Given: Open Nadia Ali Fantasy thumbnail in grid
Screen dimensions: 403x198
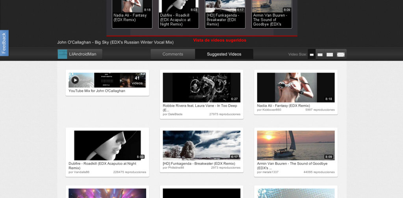Looking at the screenshot, I should pyautogui.click(x=295, y=87).
